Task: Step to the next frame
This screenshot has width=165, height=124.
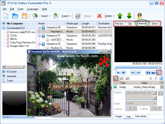Action: coord(138,72)
